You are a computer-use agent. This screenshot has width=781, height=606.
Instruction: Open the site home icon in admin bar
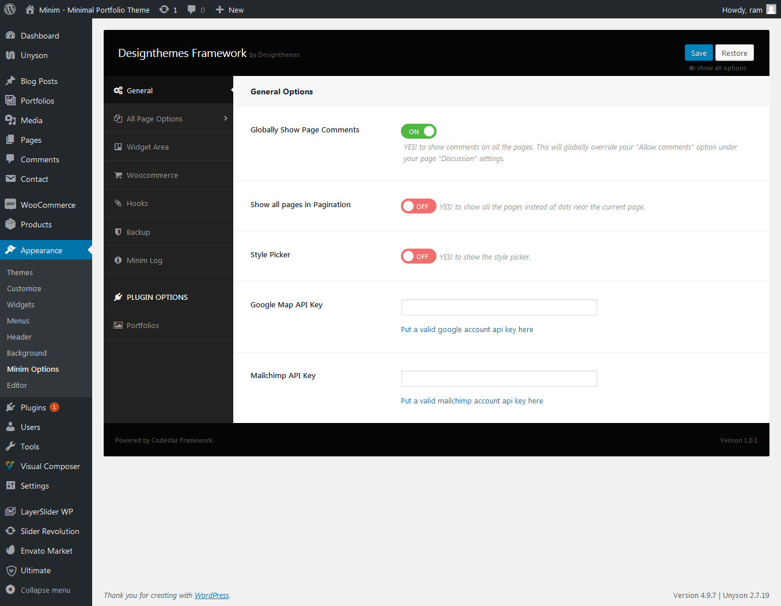click(30, 9)
